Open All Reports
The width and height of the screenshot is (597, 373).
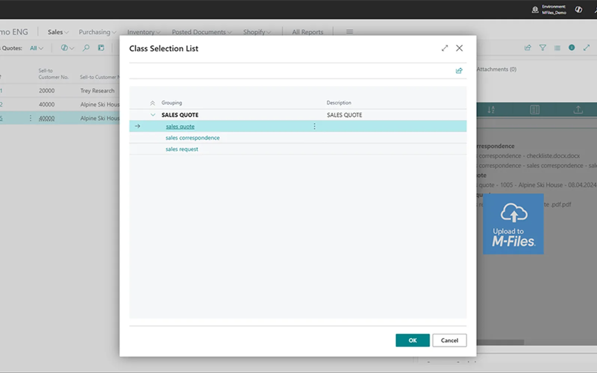[x=307, y=32]
